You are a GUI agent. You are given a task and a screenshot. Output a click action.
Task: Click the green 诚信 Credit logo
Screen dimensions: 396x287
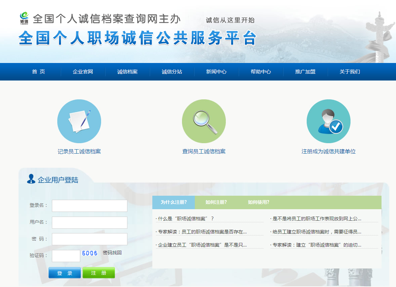pos(24,18)
